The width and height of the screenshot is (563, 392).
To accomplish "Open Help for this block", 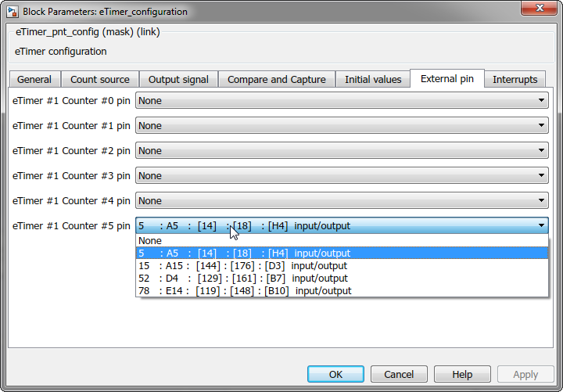I will pos(462,374).
